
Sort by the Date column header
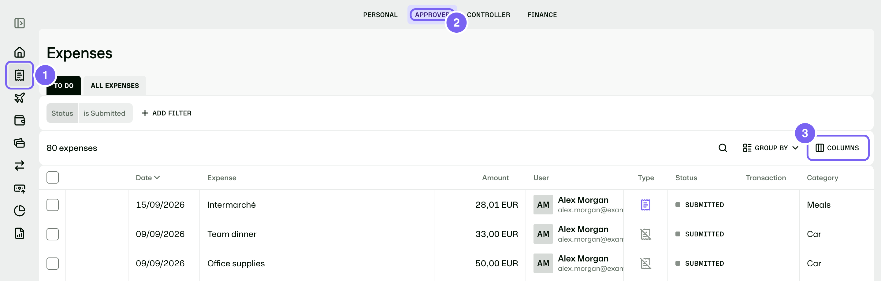pos(148,177)
